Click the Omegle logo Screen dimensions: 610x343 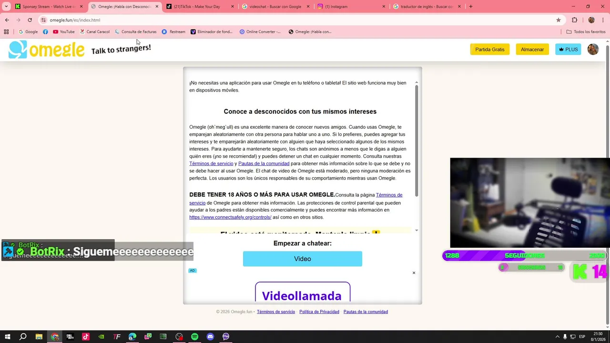tap(46, 50)
